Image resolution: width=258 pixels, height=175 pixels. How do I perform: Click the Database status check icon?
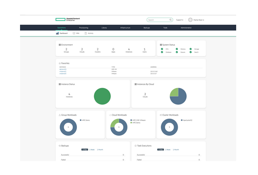(x=162, y=52)
